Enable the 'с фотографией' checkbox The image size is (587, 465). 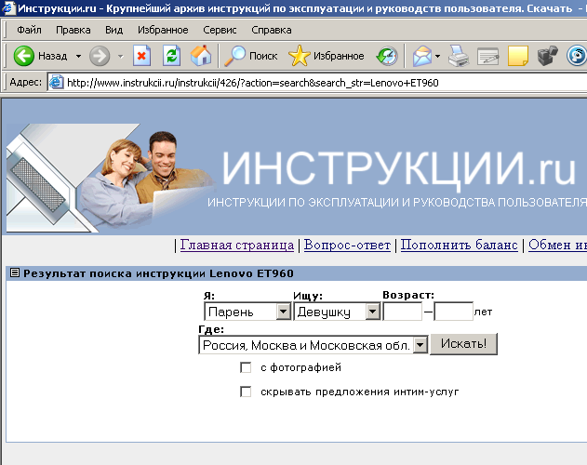[246, 367]
